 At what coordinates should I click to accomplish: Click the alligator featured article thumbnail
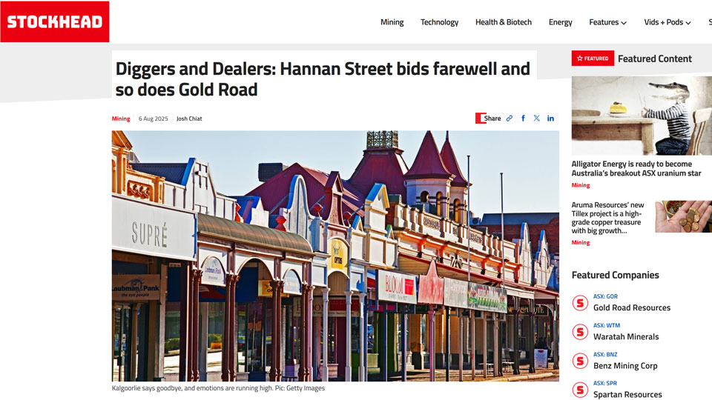[642, 116]
